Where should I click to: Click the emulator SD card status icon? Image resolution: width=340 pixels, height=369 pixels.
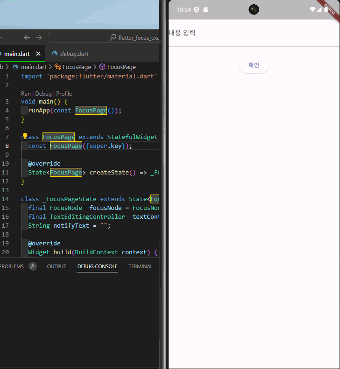pos(205,10)
